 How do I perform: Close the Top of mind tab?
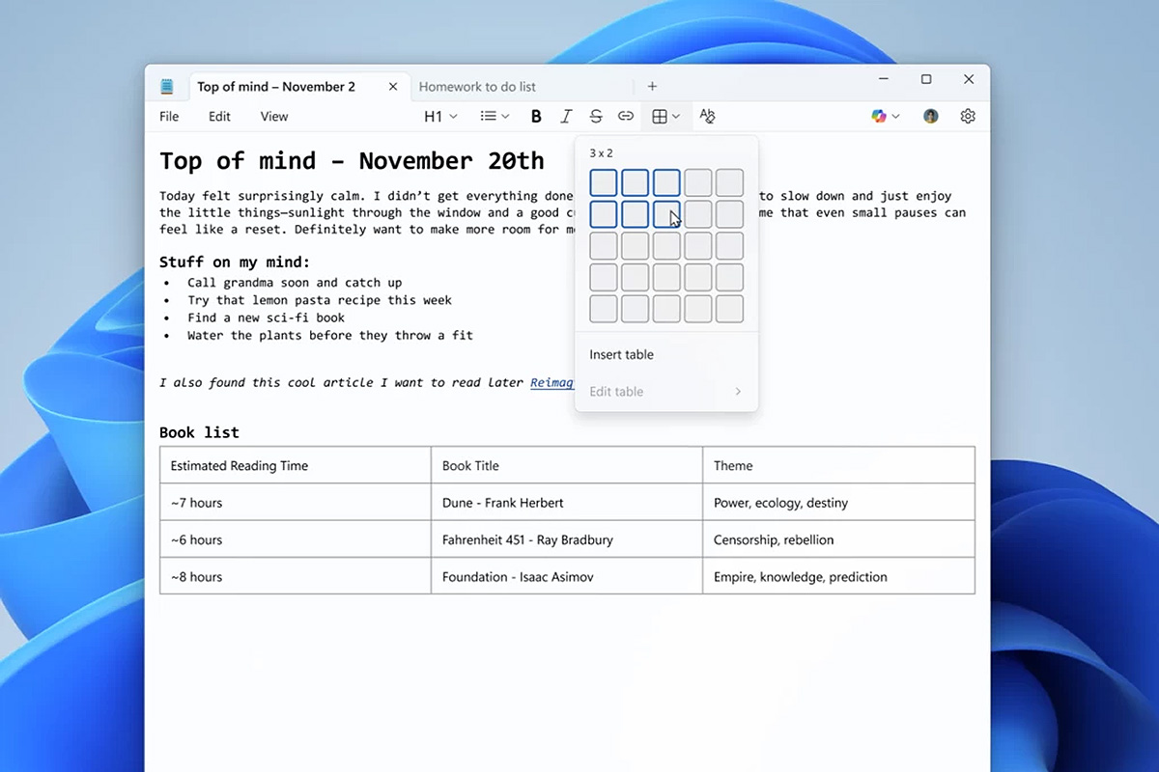pyautogui.click(x=393, y=87)
